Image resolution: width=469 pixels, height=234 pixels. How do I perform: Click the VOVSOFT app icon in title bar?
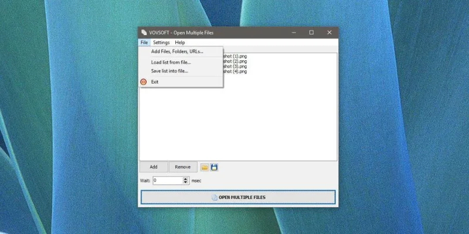(x=144, y=33)
